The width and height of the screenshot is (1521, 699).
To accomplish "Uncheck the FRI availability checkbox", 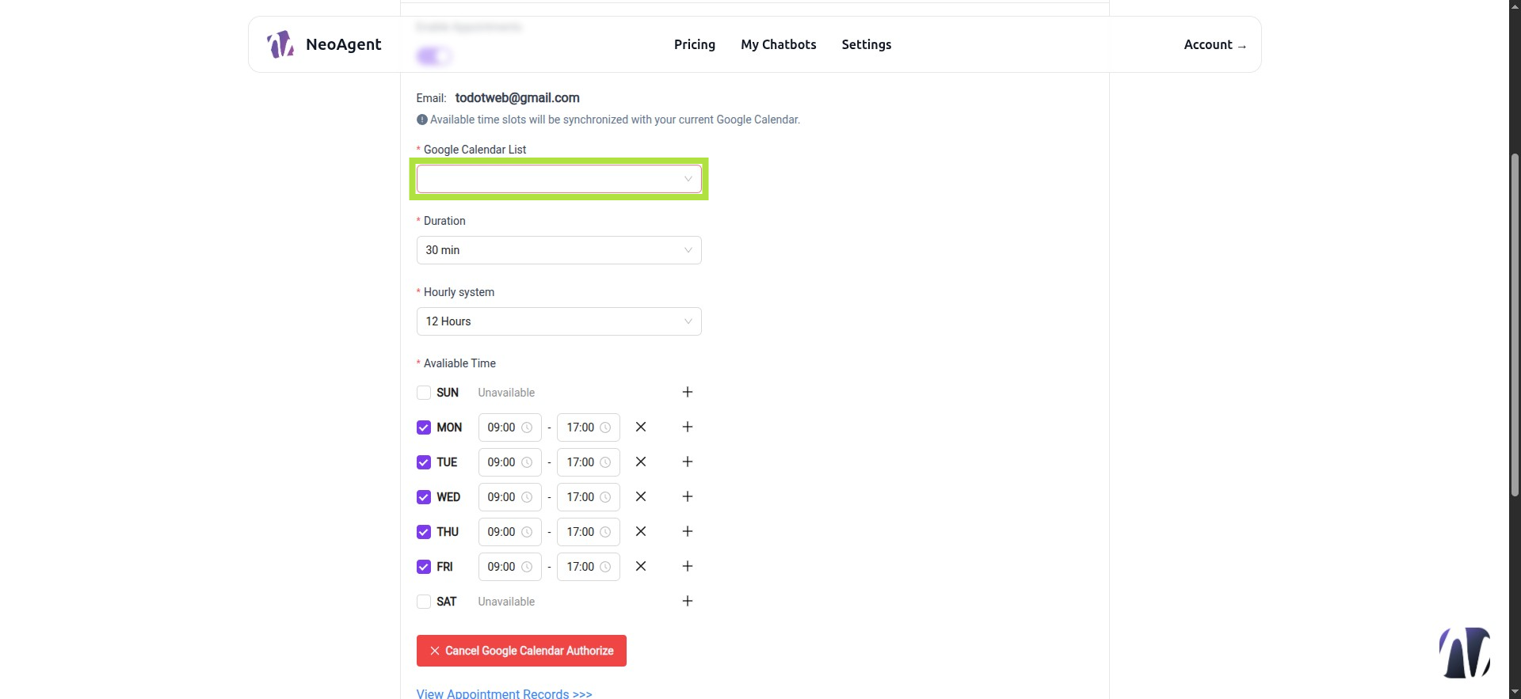I will click(x=424, y=567).
